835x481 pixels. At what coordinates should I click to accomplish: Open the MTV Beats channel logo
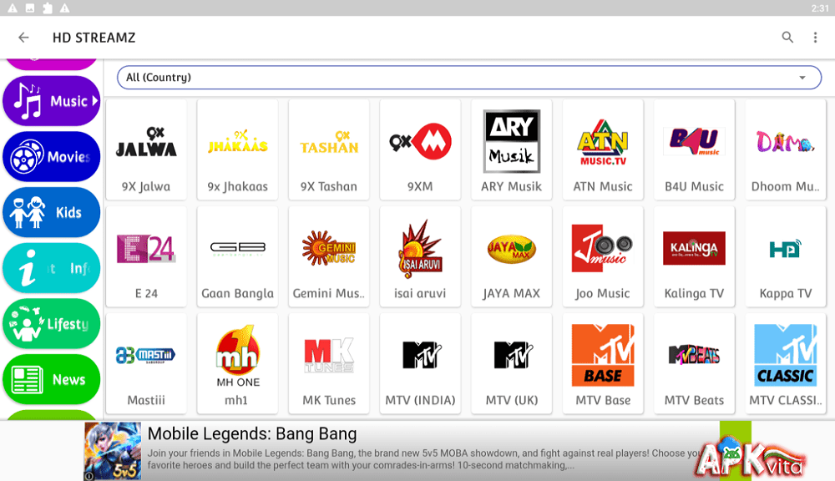(694, 355)
